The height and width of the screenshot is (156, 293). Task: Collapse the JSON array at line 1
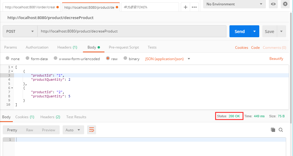click(x=12, y=67)
